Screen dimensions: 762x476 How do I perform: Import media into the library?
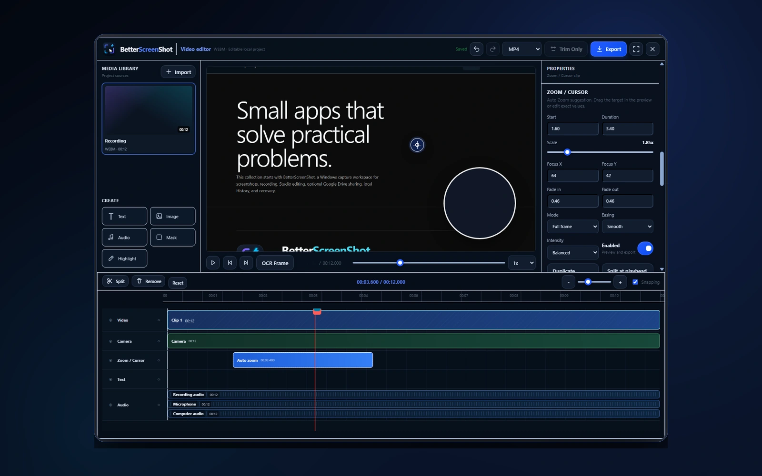pos(178,72)
